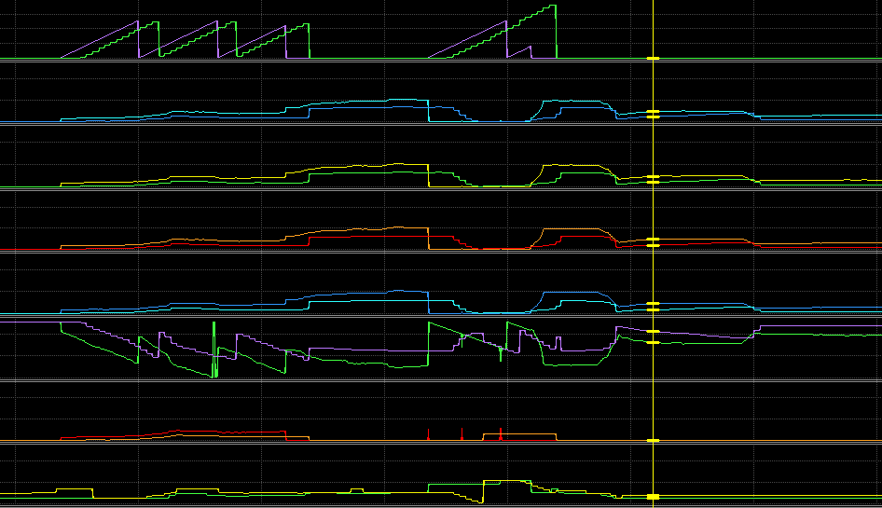
Task: Select the lower cursor marker on the sixth-lane green trace
Action: [654, 343]
